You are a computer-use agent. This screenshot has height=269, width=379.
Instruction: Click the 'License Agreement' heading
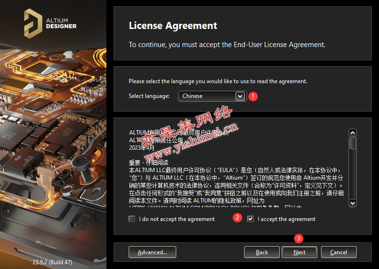(x=173, y=26)
